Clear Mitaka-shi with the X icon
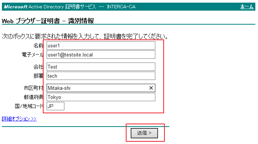The image size is (258, 144). coord(151,88)
